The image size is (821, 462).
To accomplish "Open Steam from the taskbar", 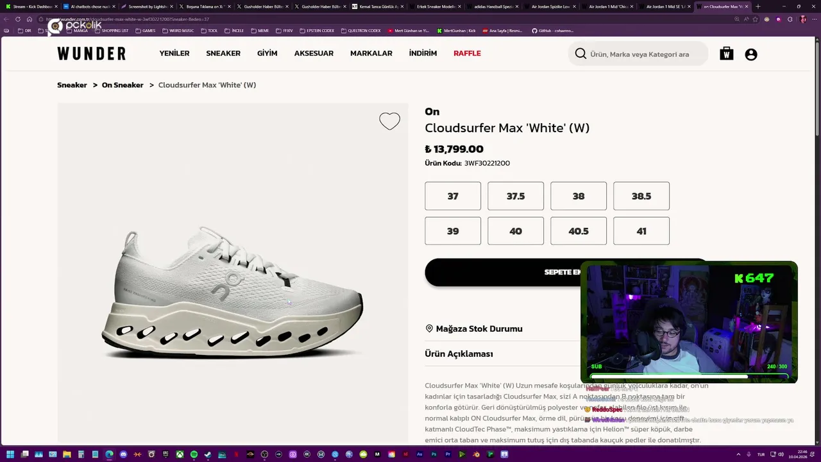I will click(x=207, y=454).
